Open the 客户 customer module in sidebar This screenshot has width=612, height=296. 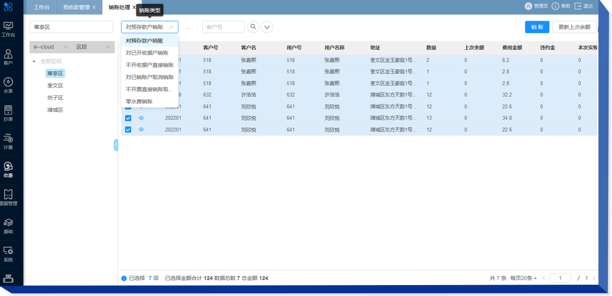8,57
